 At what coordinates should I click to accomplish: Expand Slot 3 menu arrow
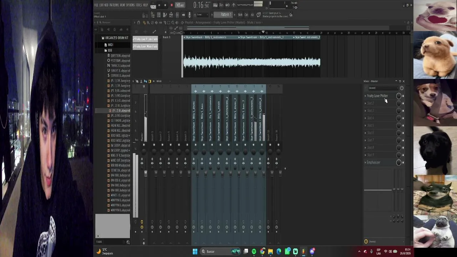pyautogui.click(x=365, y=111)
